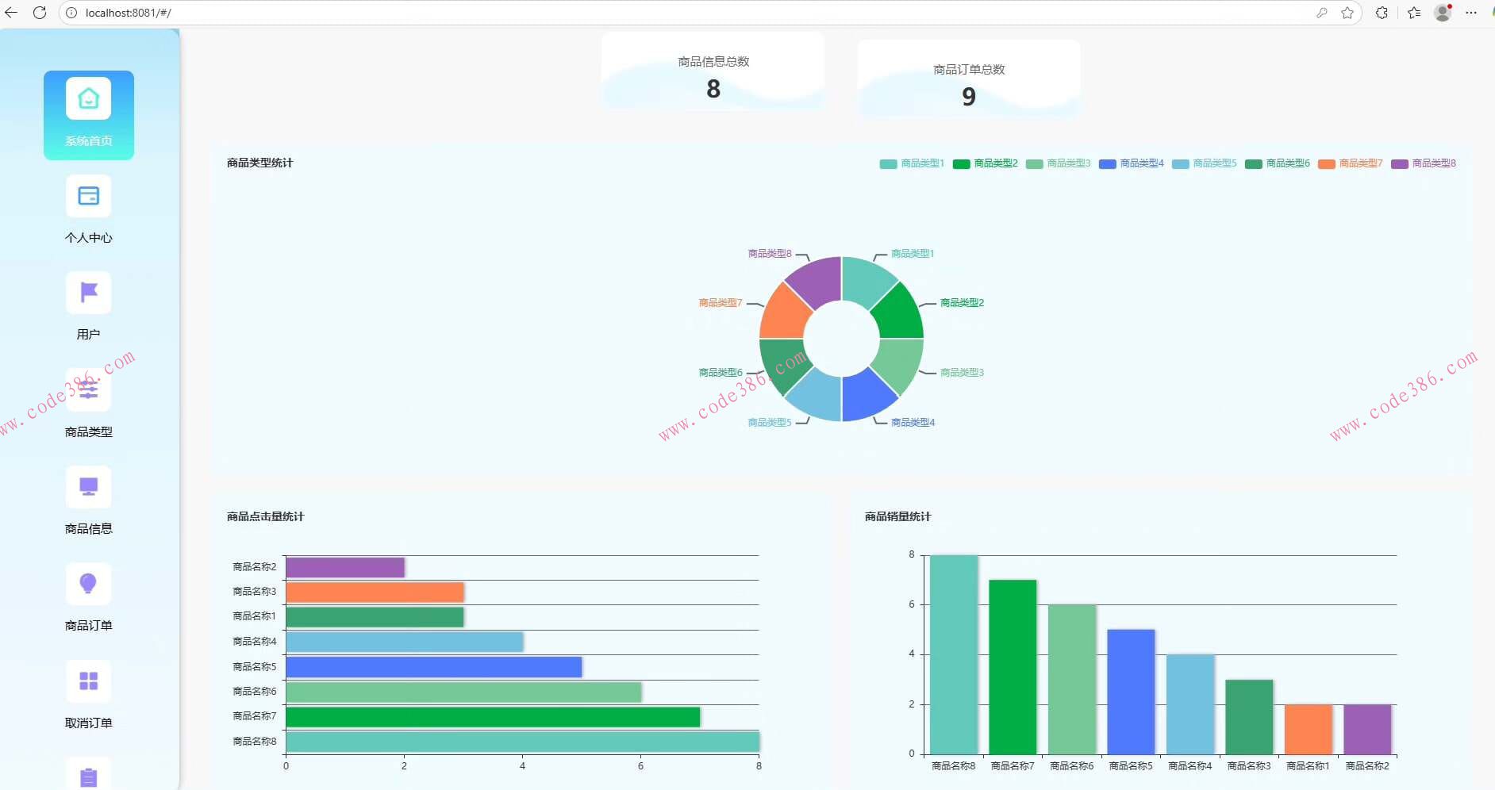Click the 商品名称5 vertical sales bar
The width and height of the screenshot is (1495, 790).
(x=1131, y=692)
